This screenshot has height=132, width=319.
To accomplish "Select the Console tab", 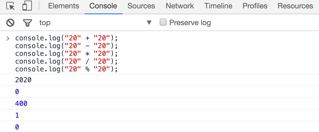I will coord(103,6).
